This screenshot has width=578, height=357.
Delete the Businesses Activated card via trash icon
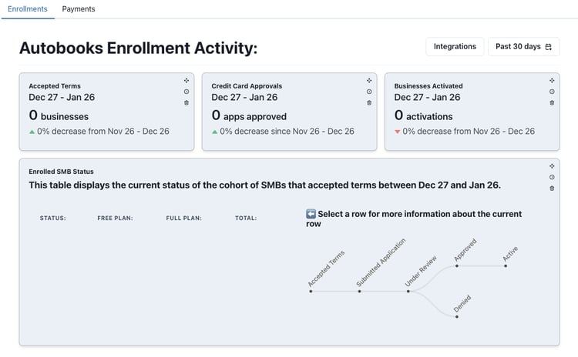point(552,102)
